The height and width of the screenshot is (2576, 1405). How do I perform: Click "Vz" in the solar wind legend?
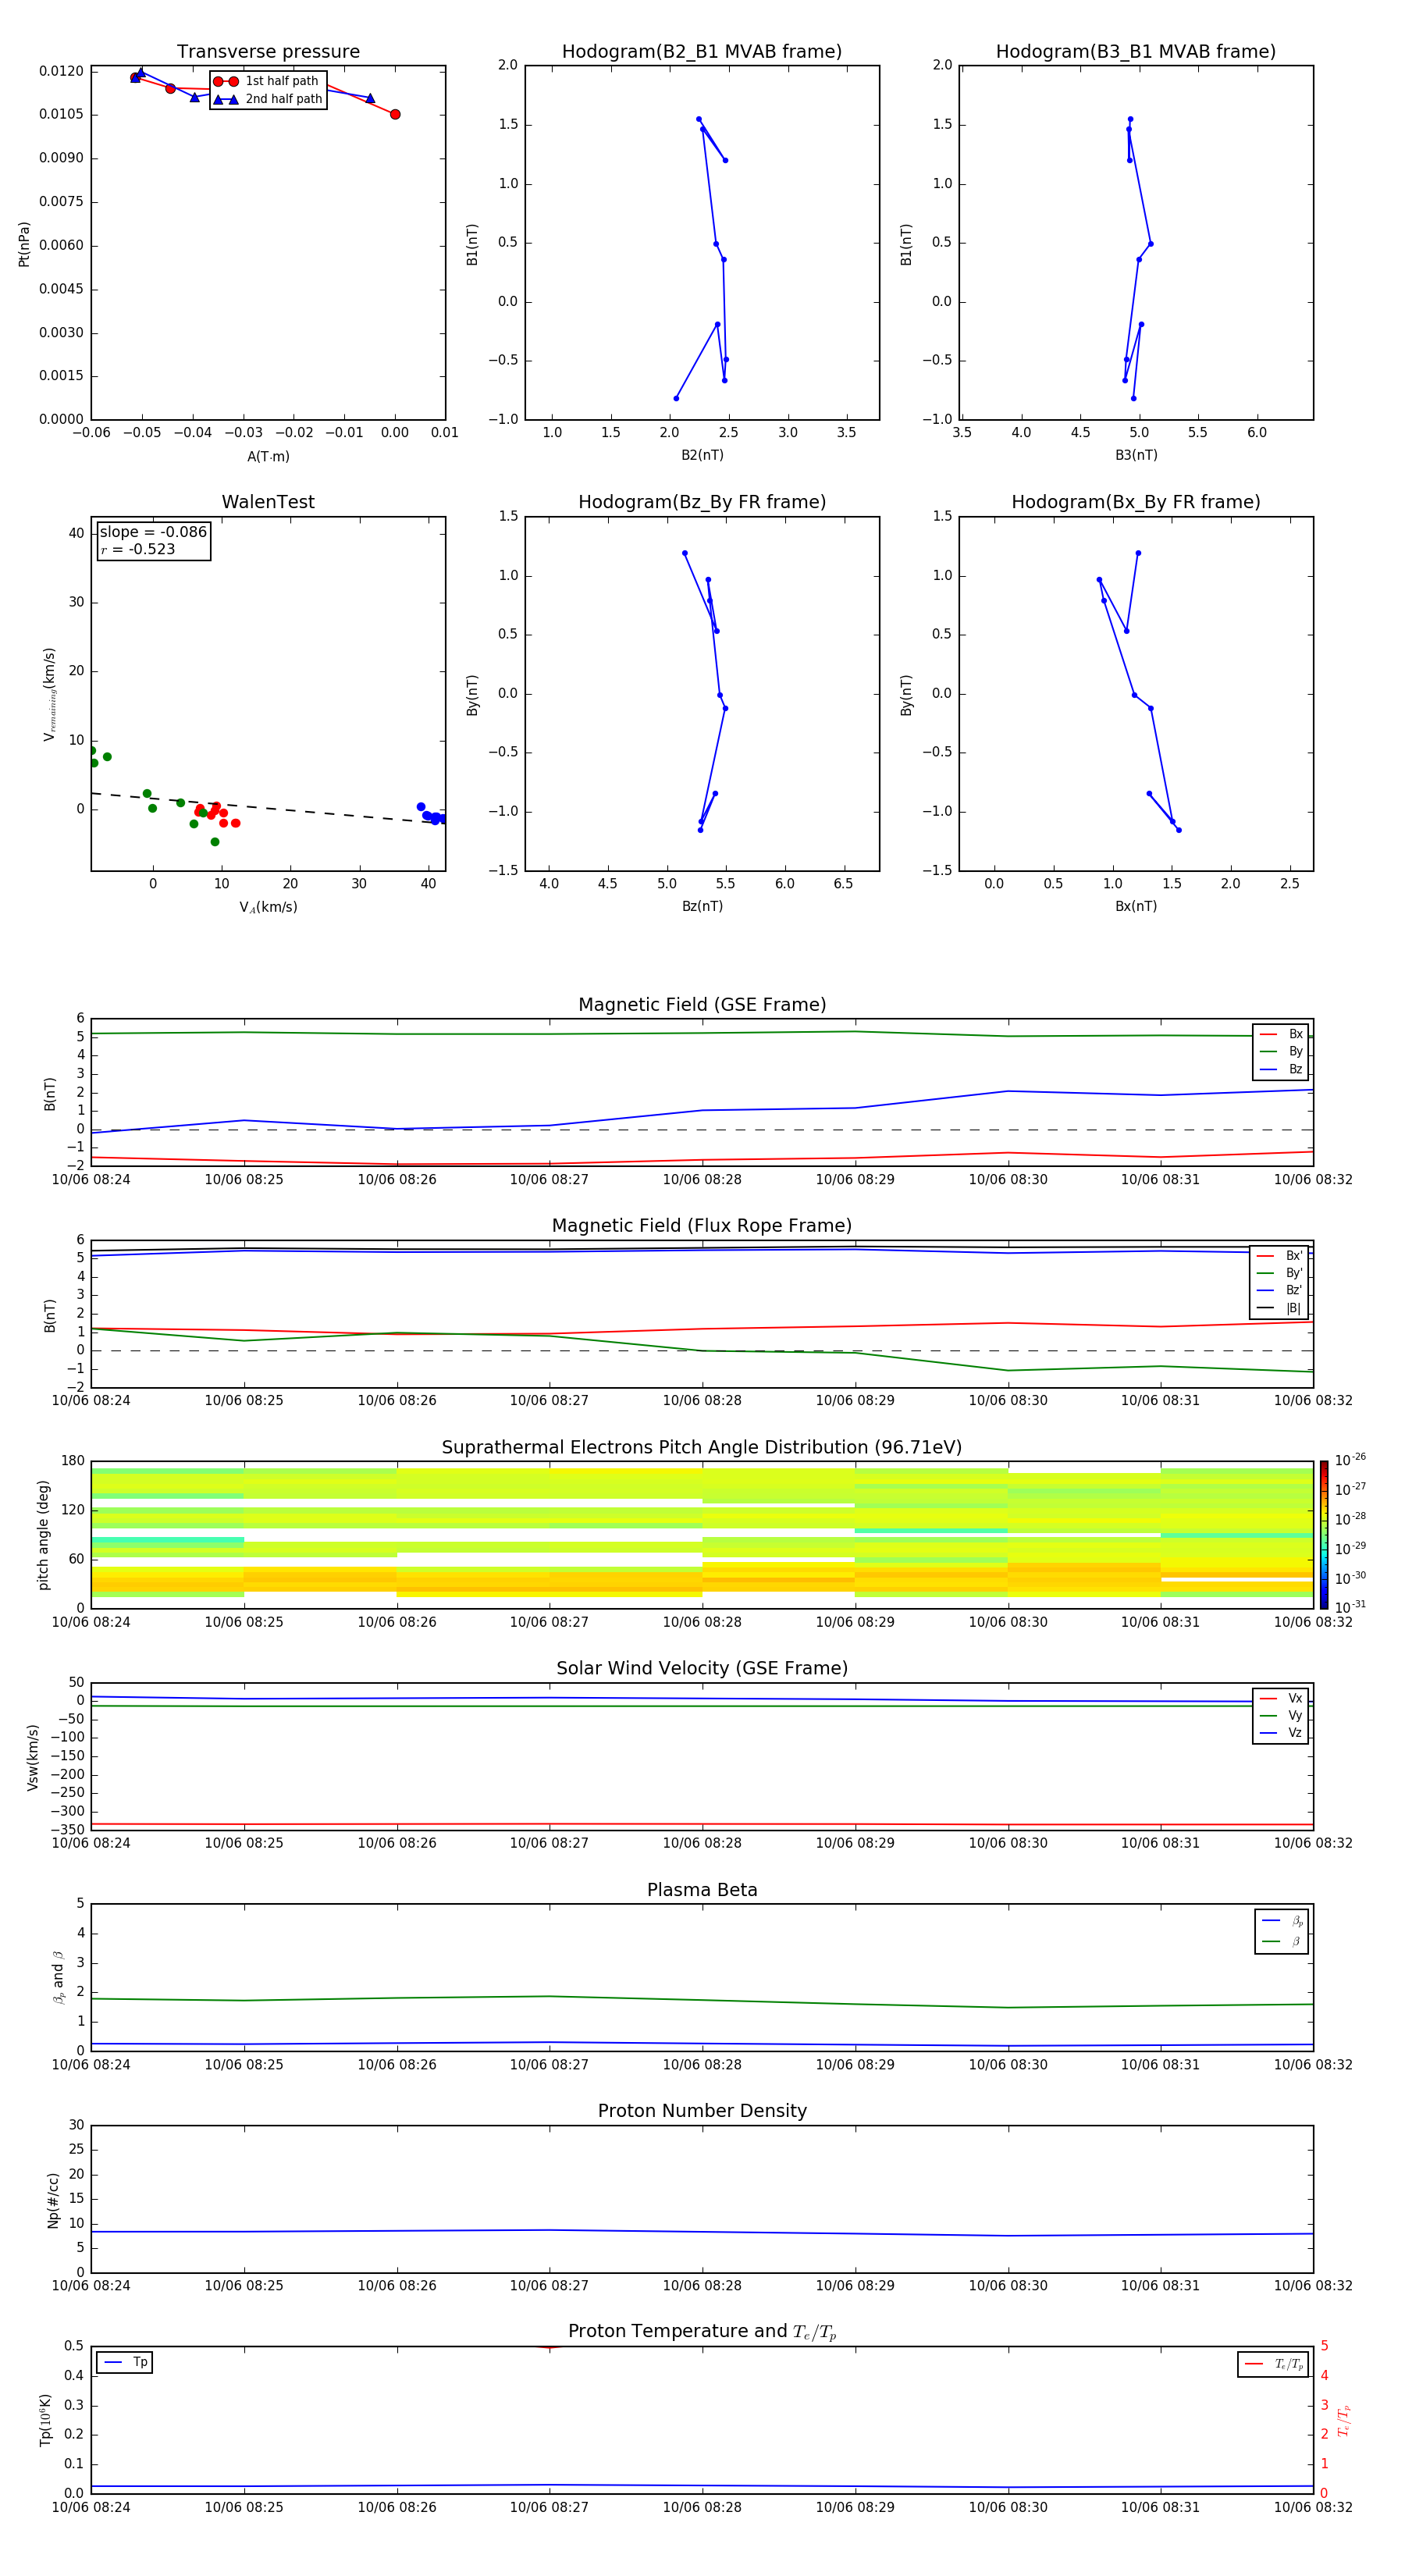click(1282, 1732)
